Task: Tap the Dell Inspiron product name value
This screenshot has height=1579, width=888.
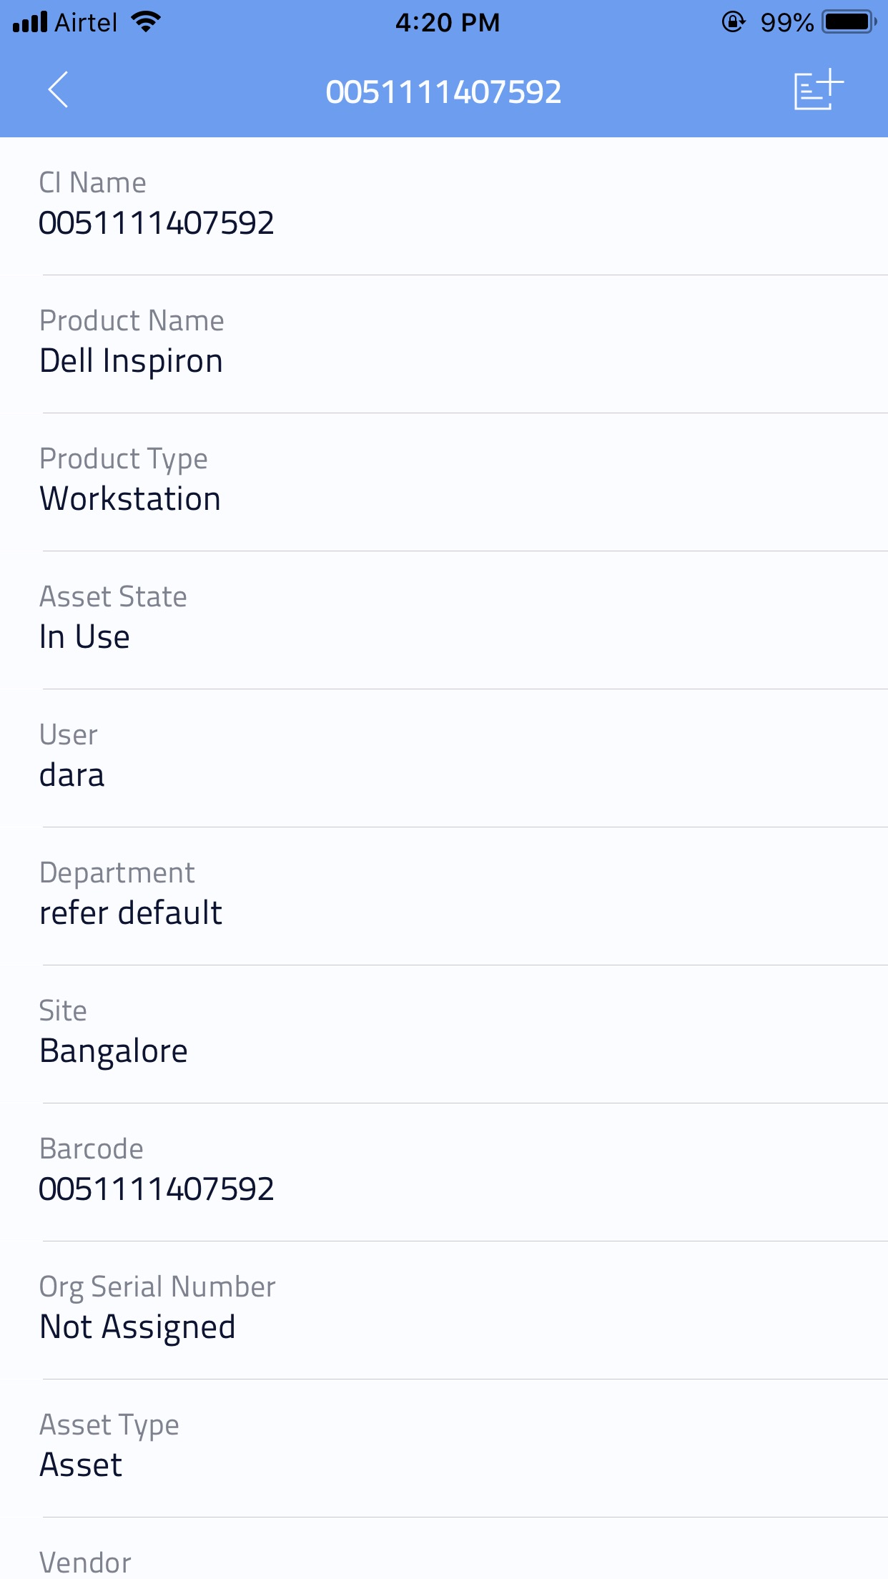Action: 132,361
